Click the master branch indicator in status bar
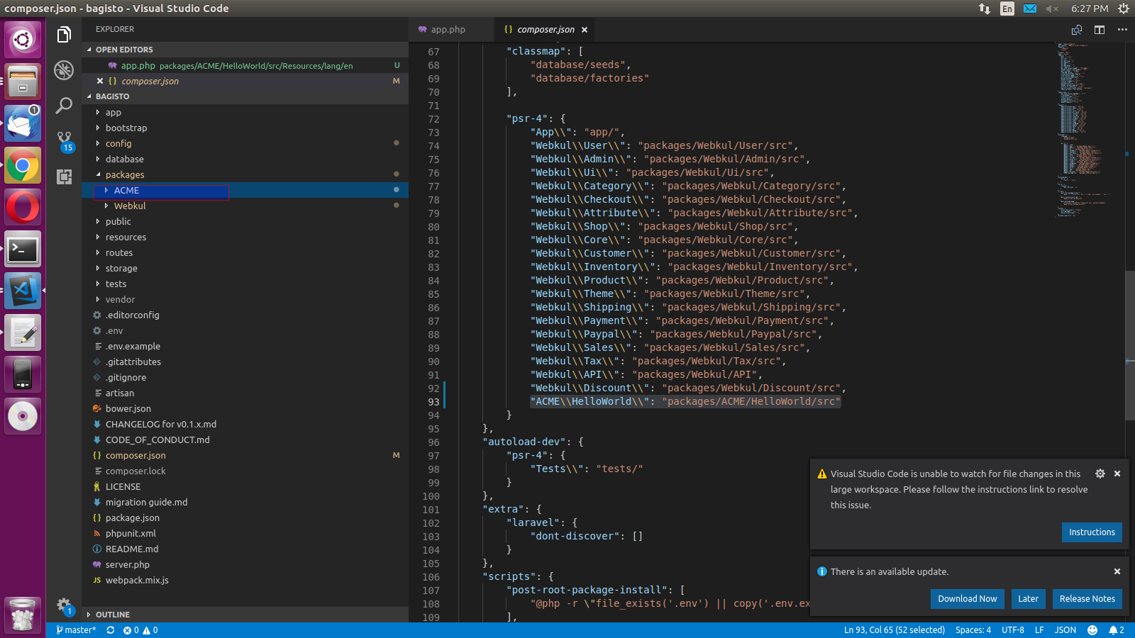This screenshot has height=638, width=1135. coord(76,630)
